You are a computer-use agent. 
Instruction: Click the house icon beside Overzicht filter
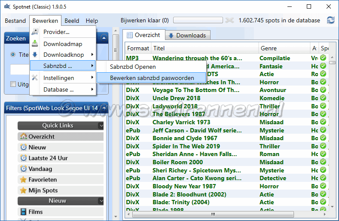pyautogui.click(x=23, y=136)
